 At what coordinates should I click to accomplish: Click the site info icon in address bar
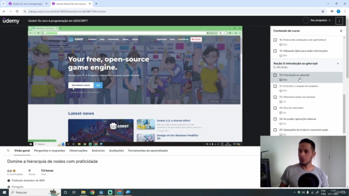[25, 11]
